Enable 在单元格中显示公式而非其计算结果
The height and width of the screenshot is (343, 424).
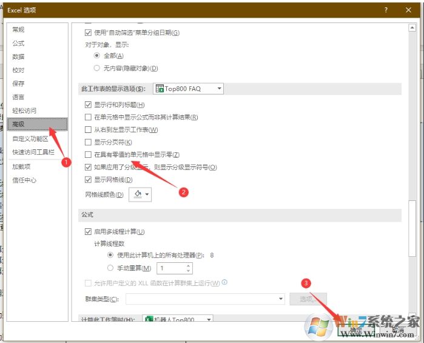pos(88,117)
